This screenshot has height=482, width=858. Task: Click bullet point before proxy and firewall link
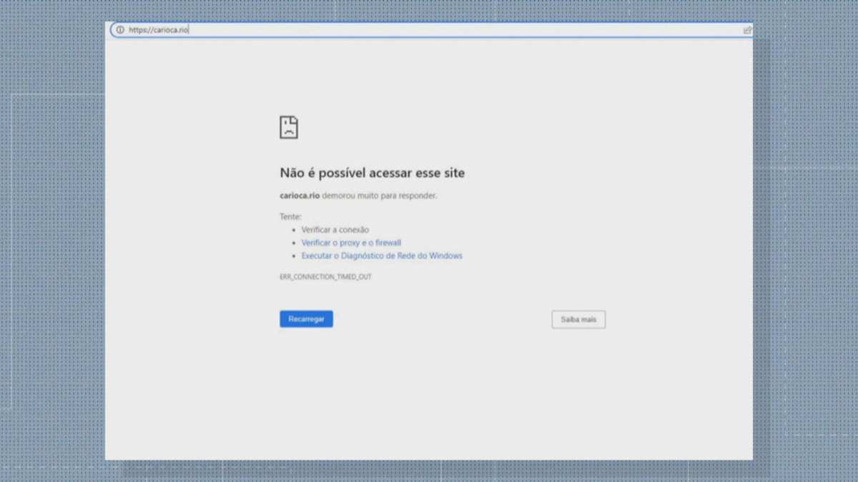point(294,243)
